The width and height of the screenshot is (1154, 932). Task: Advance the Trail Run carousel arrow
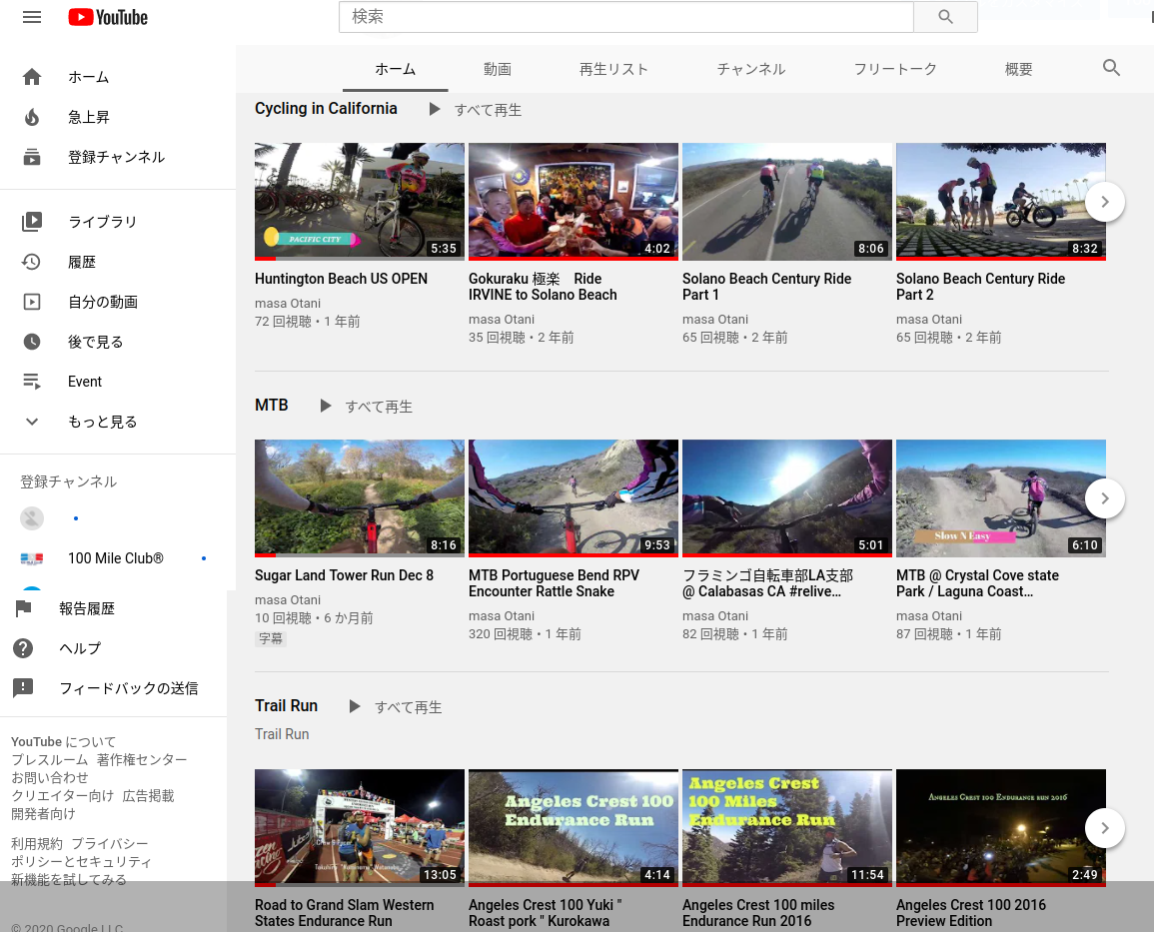1104,828
